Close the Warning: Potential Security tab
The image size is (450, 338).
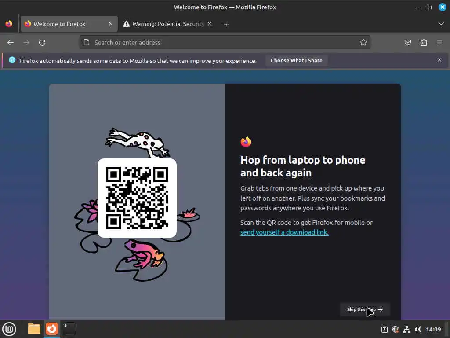[x=210, y=24]
